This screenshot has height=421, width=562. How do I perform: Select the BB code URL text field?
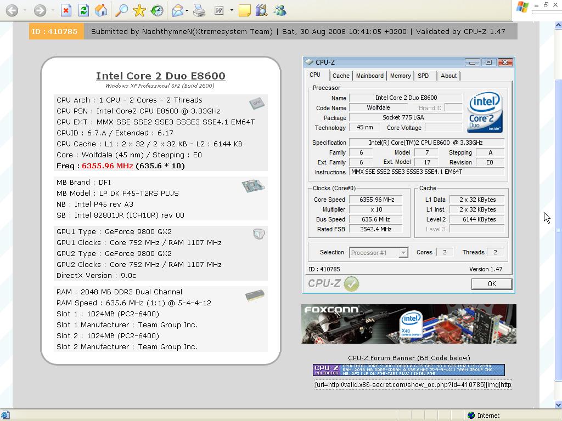(413, 385)
